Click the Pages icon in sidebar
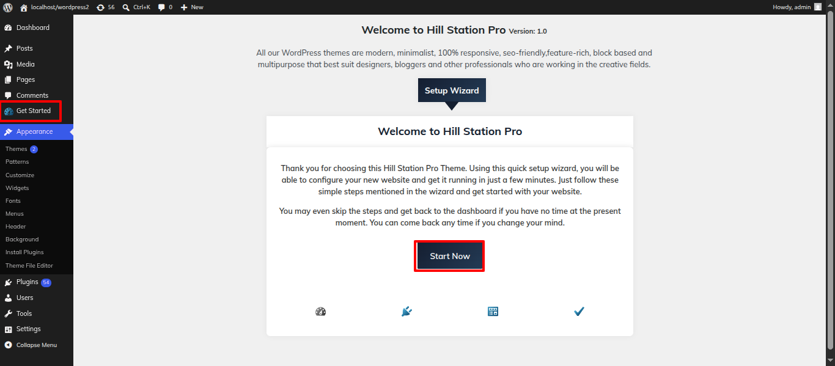 8,79
